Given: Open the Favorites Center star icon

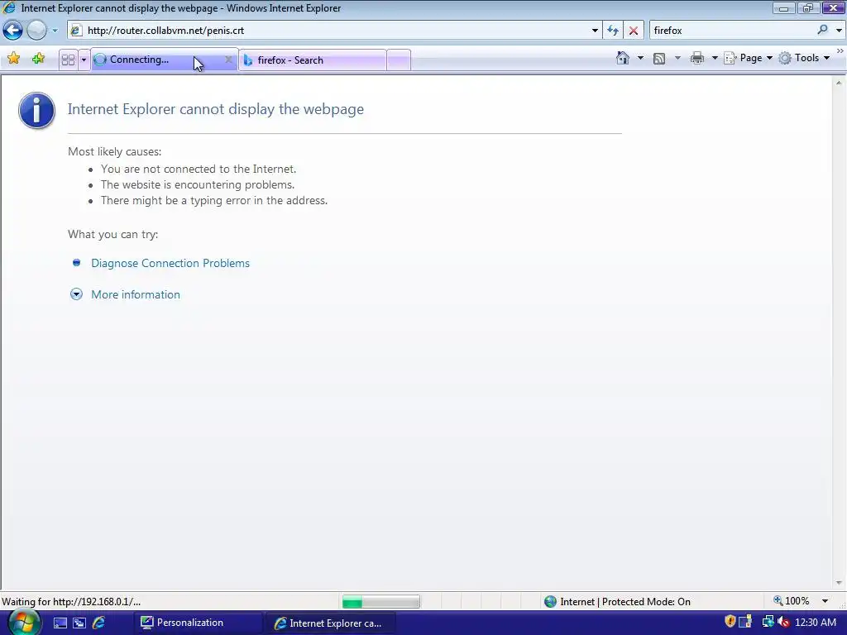Looking at the screenshot, I should (14, 59).
